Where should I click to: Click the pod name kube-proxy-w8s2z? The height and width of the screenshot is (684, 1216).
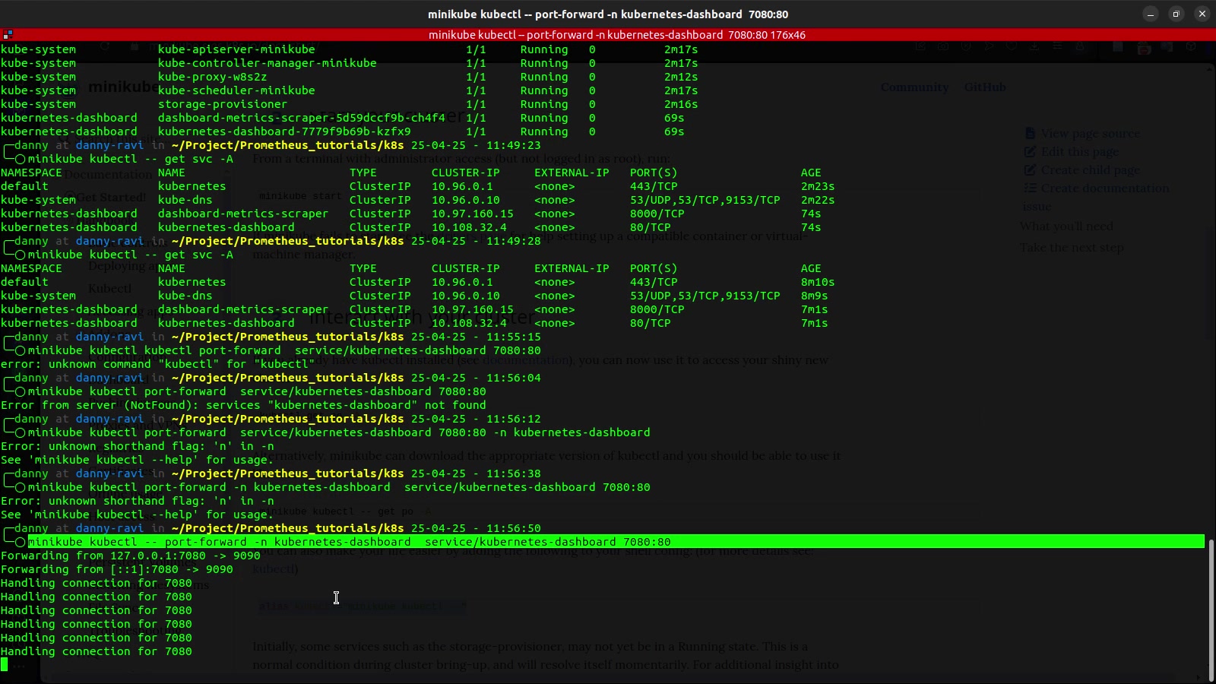point(213,77)
